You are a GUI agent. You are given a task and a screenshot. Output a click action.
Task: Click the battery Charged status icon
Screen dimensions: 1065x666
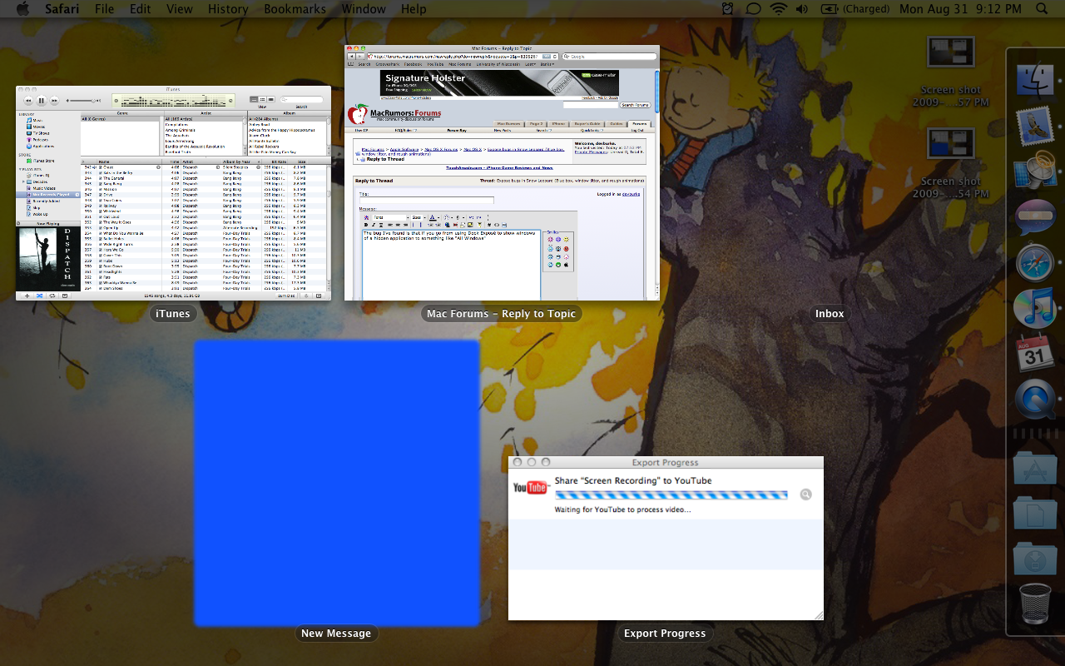pos(854,9)
